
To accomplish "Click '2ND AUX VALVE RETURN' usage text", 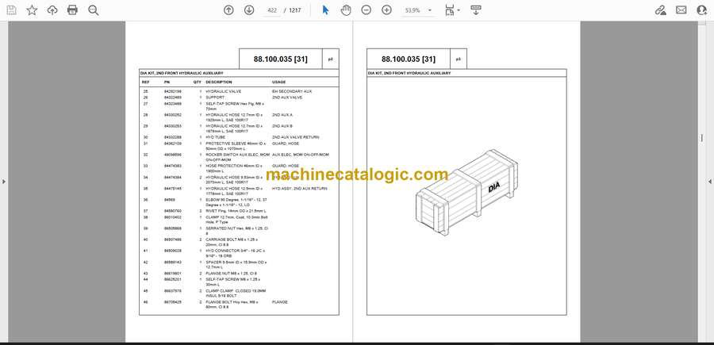I will pyautogui.click(x=296, y=137).
